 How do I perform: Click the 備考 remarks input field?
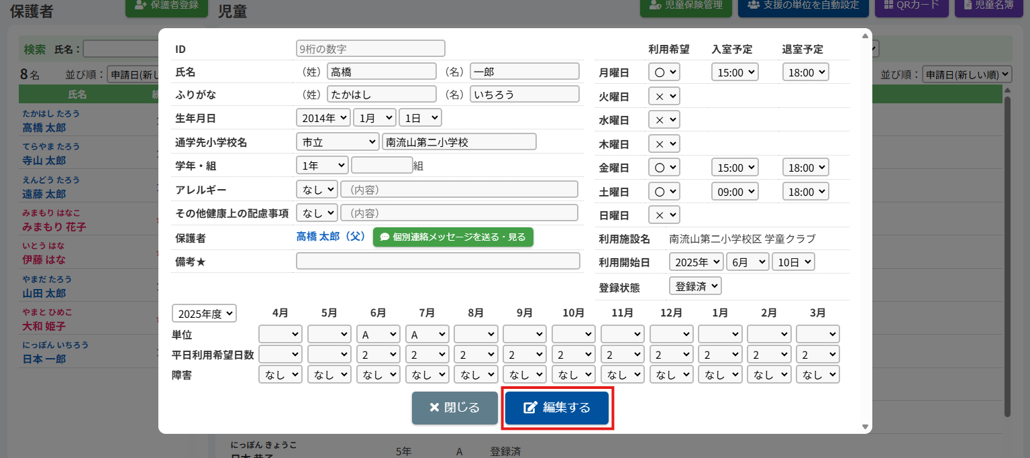(437, 261)
